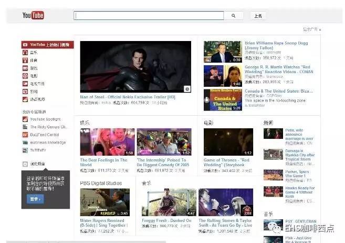This screenshot has width=345, height=243.
Task: Select the 电影 movies icon in sidebar
Action: tap(25, 76)
